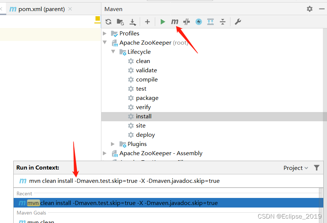
Task: Click Collapse All icon in Maven toolbar
Action: click(223, 22)
